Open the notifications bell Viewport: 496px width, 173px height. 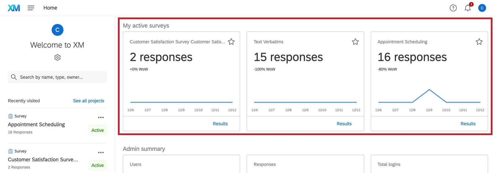[468, 8]
